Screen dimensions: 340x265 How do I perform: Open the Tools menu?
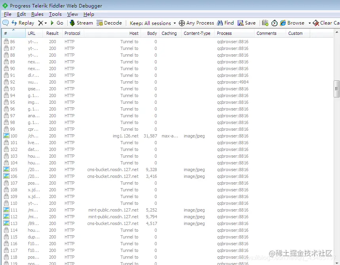pos(55,14)
